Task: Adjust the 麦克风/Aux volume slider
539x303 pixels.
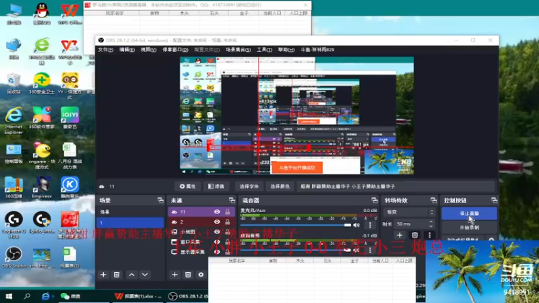Action: pyautogui.click(x=296, y=225)
